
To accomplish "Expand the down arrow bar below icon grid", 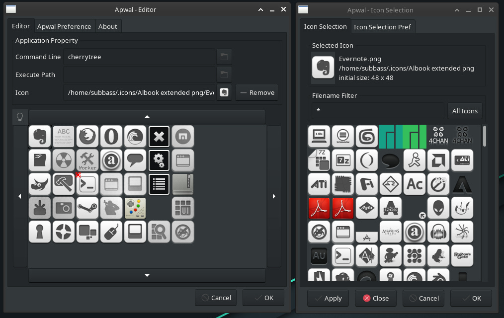I will 147,275.
